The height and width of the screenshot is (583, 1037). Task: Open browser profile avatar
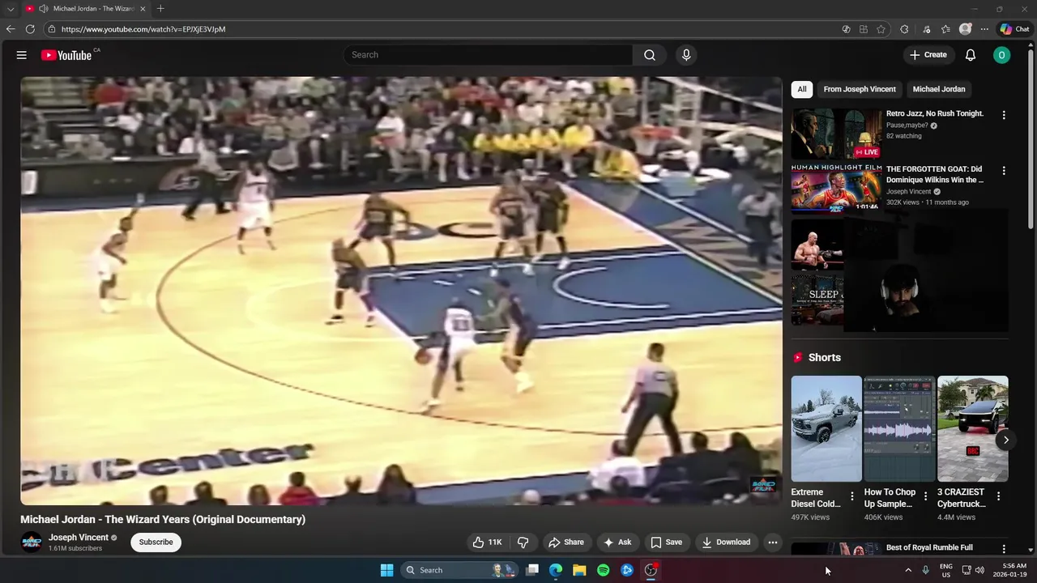(x=965, y=29)
